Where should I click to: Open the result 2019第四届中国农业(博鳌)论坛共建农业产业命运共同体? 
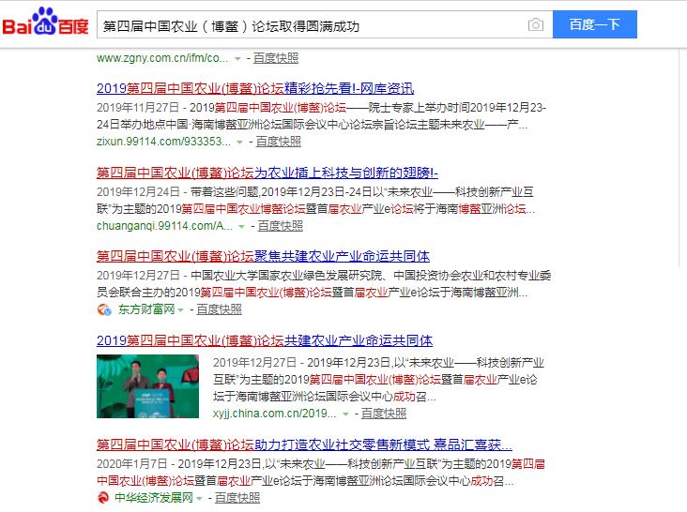pos(264,340)
